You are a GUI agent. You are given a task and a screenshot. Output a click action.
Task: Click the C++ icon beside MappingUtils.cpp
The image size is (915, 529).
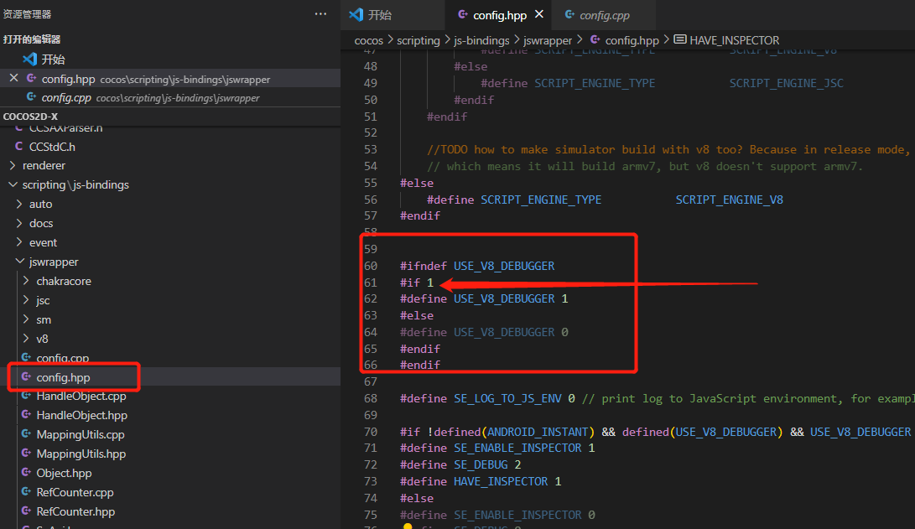[x=26, y=434]
